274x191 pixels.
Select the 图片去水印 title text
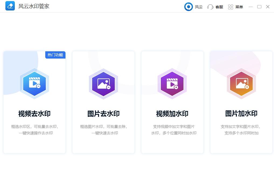tap(103, 113)
